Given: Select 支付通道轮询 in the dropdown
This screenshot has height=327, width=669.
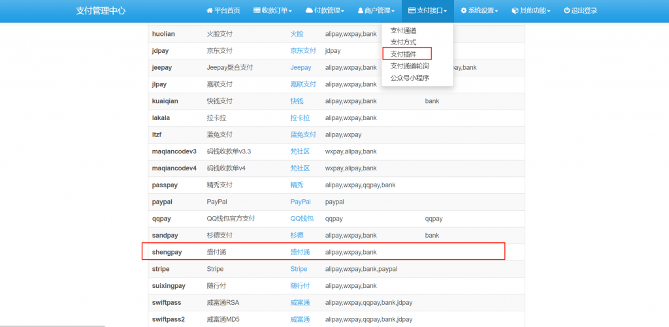Looking at the screenshot, I should click(410, 65).
